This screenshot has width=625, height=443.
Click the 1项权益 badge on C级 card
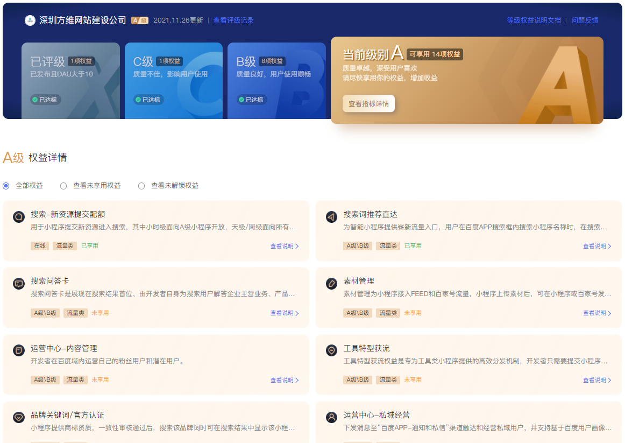(170, 61)
